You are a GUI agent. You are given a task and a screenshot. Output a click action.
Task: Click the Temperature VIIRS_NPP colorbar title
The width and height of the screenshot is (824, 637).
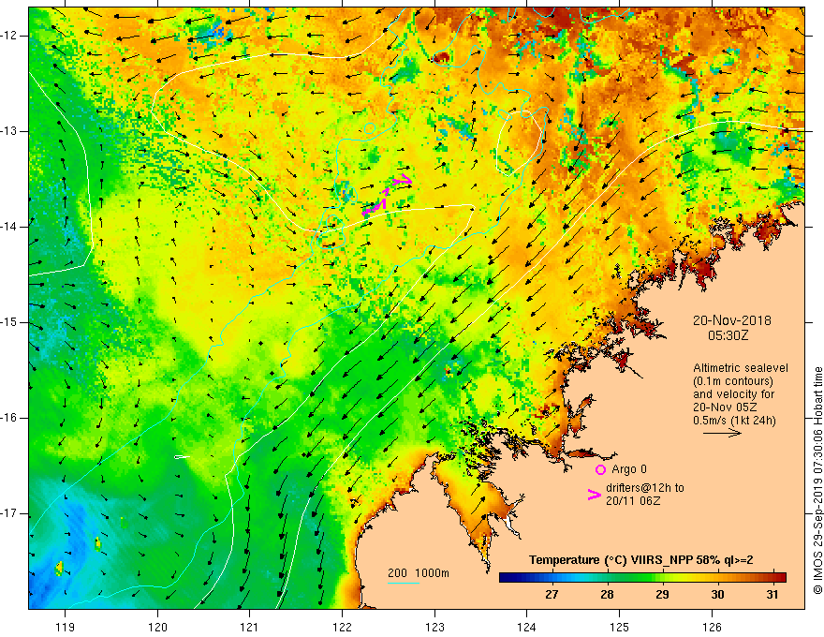click(640, 560)
